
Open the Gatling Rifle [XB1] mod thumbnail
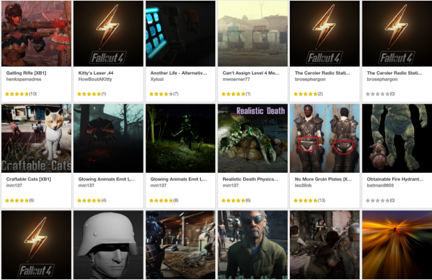point(36,33)
